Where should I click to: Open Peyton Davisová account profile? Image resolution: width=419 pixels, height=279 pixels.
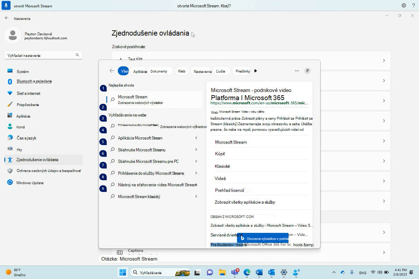(x=37, y=36)
